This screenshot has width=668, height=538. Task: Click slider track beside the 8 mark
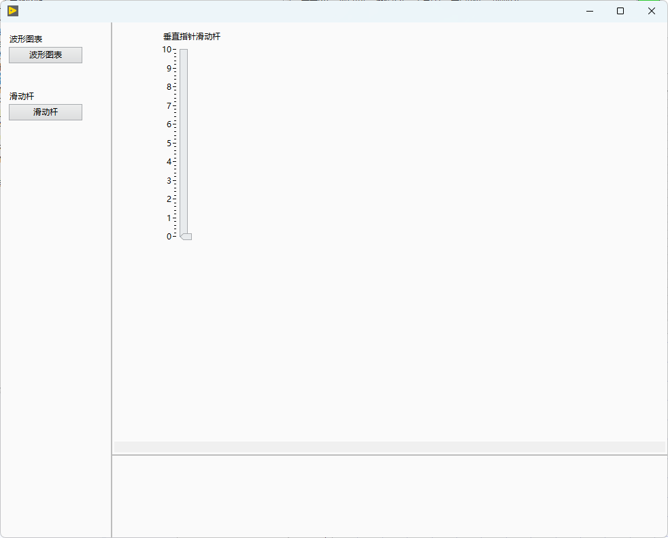click(x=184, y=87)
